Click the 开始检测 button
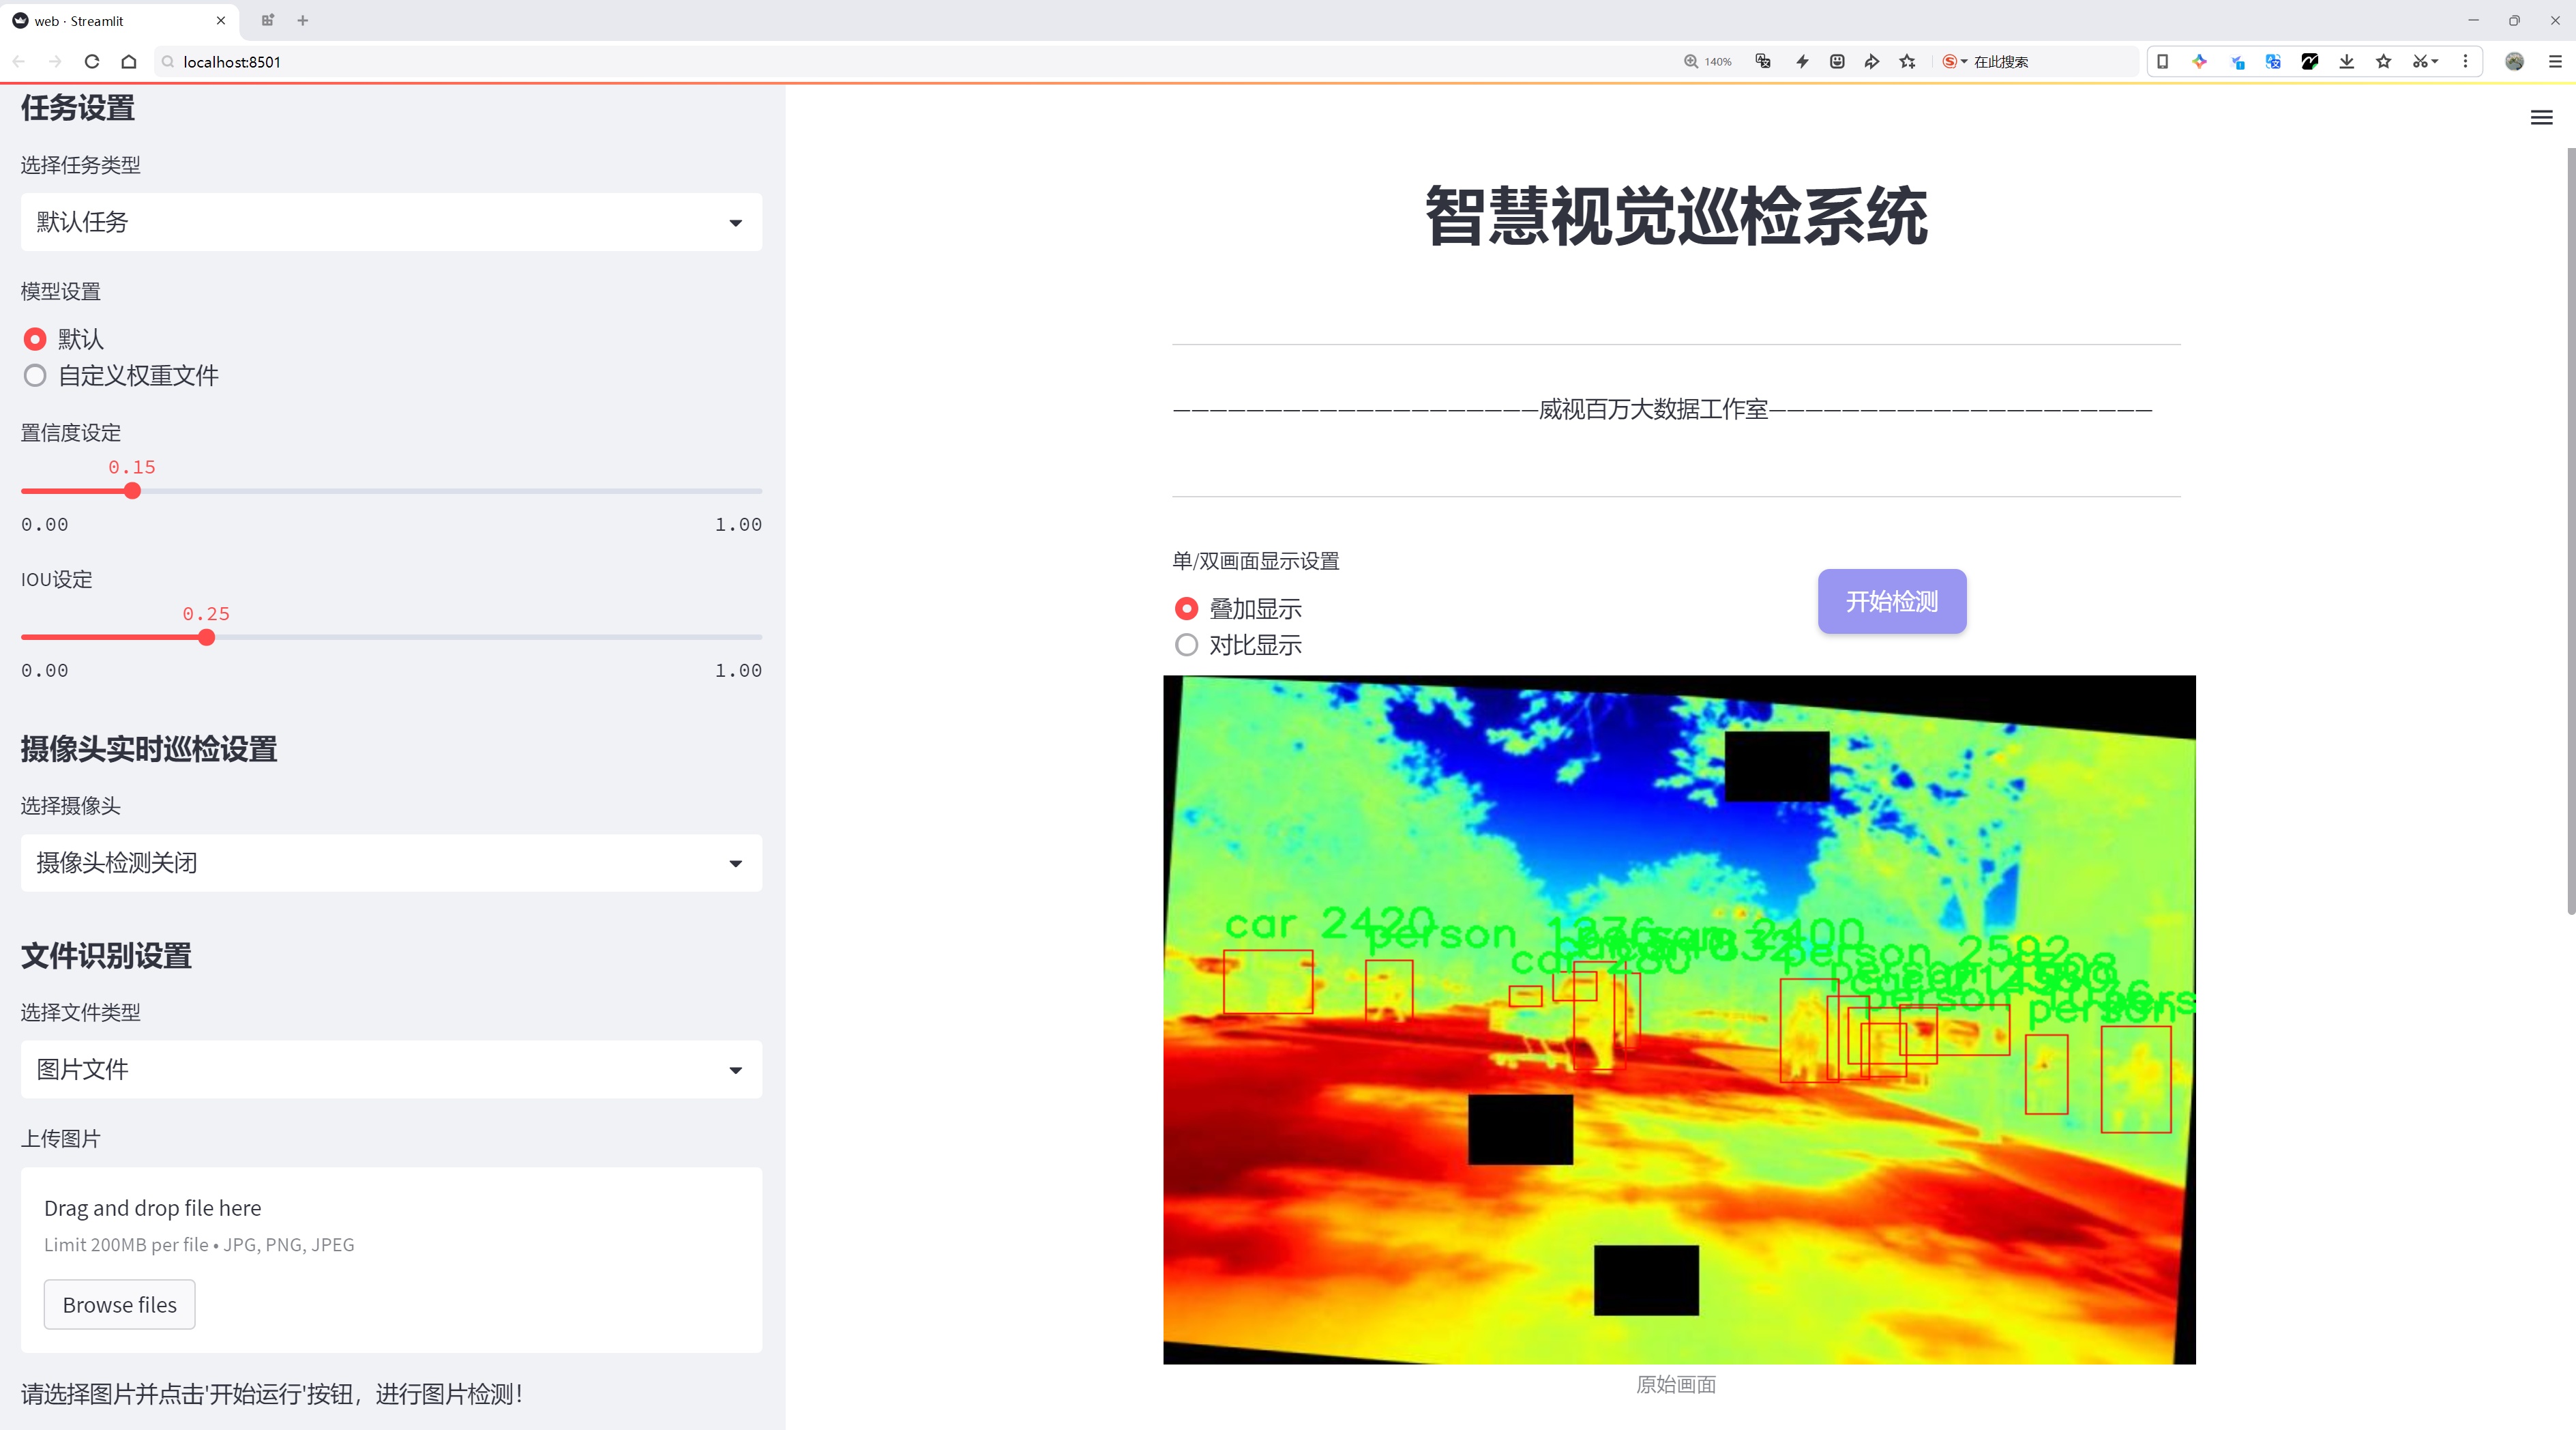2576x1430 pixels. tap(1891, 601)
